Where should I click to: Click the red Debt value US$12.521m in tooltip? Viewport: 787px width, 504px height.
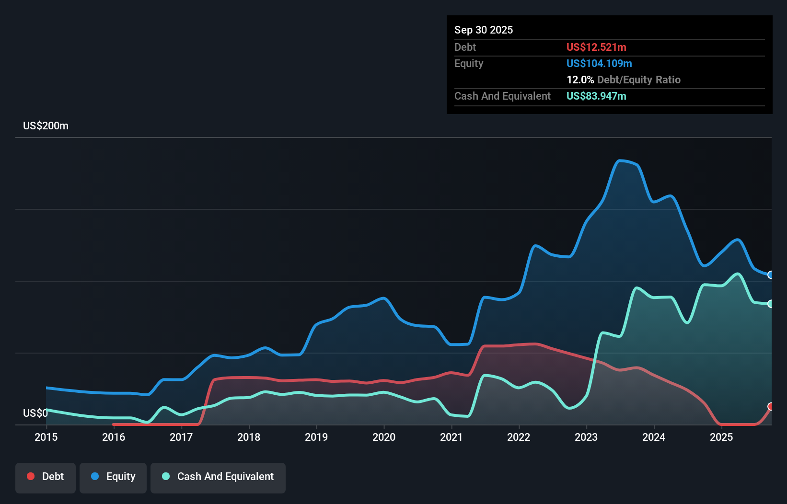tap(596, 47)
